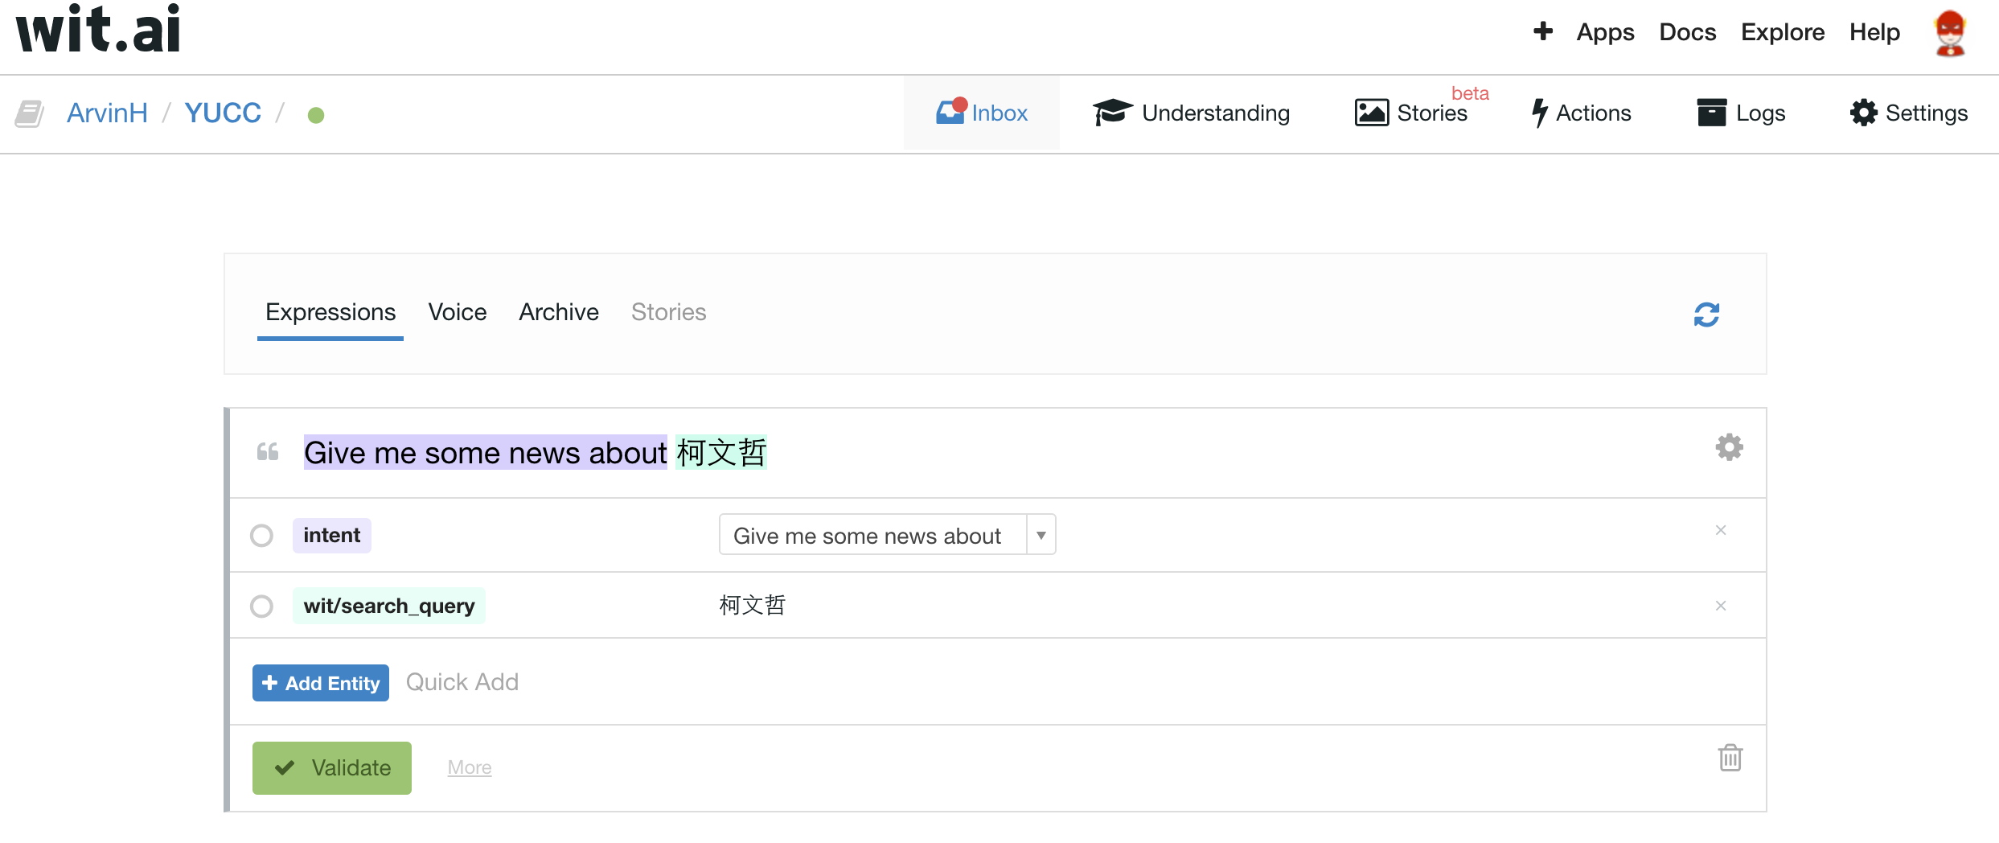This screenshot has width=1999, height=843.
Task: Open the Inbox navigation tab label
Action: (x=999, y=113)
